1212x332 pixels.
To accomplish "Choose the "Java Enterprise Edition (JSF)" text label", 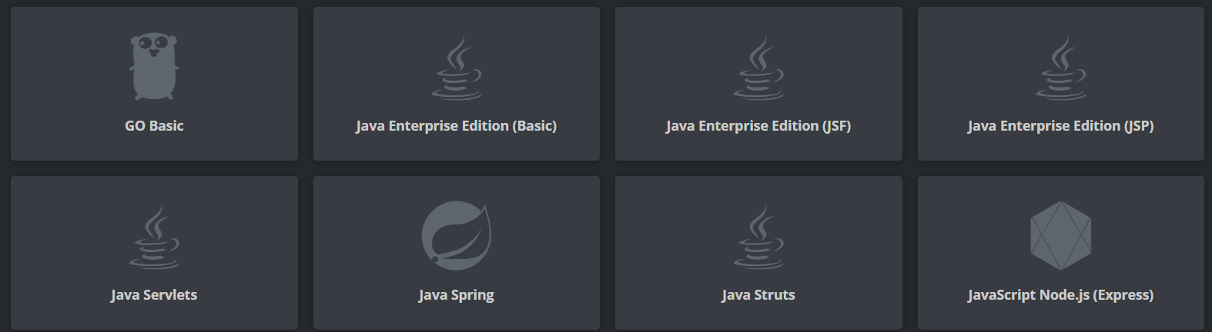I will (758, 126).
